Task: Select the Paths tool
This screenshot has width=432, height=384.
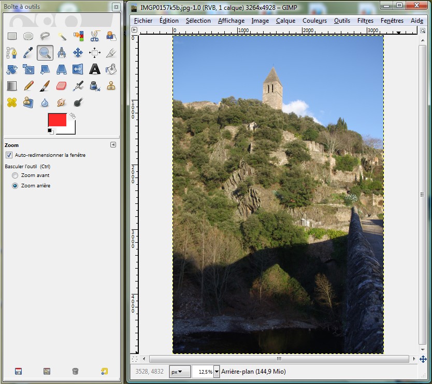Action: pos(12,53)
